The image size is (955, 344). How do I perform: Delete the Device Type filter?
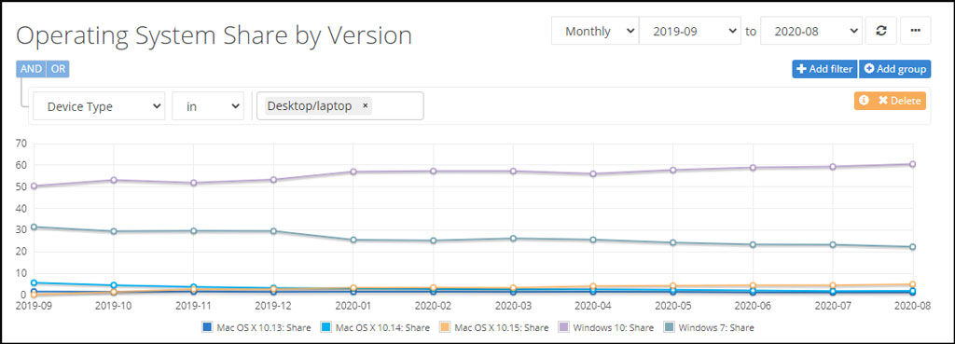[x=899, y=101]
